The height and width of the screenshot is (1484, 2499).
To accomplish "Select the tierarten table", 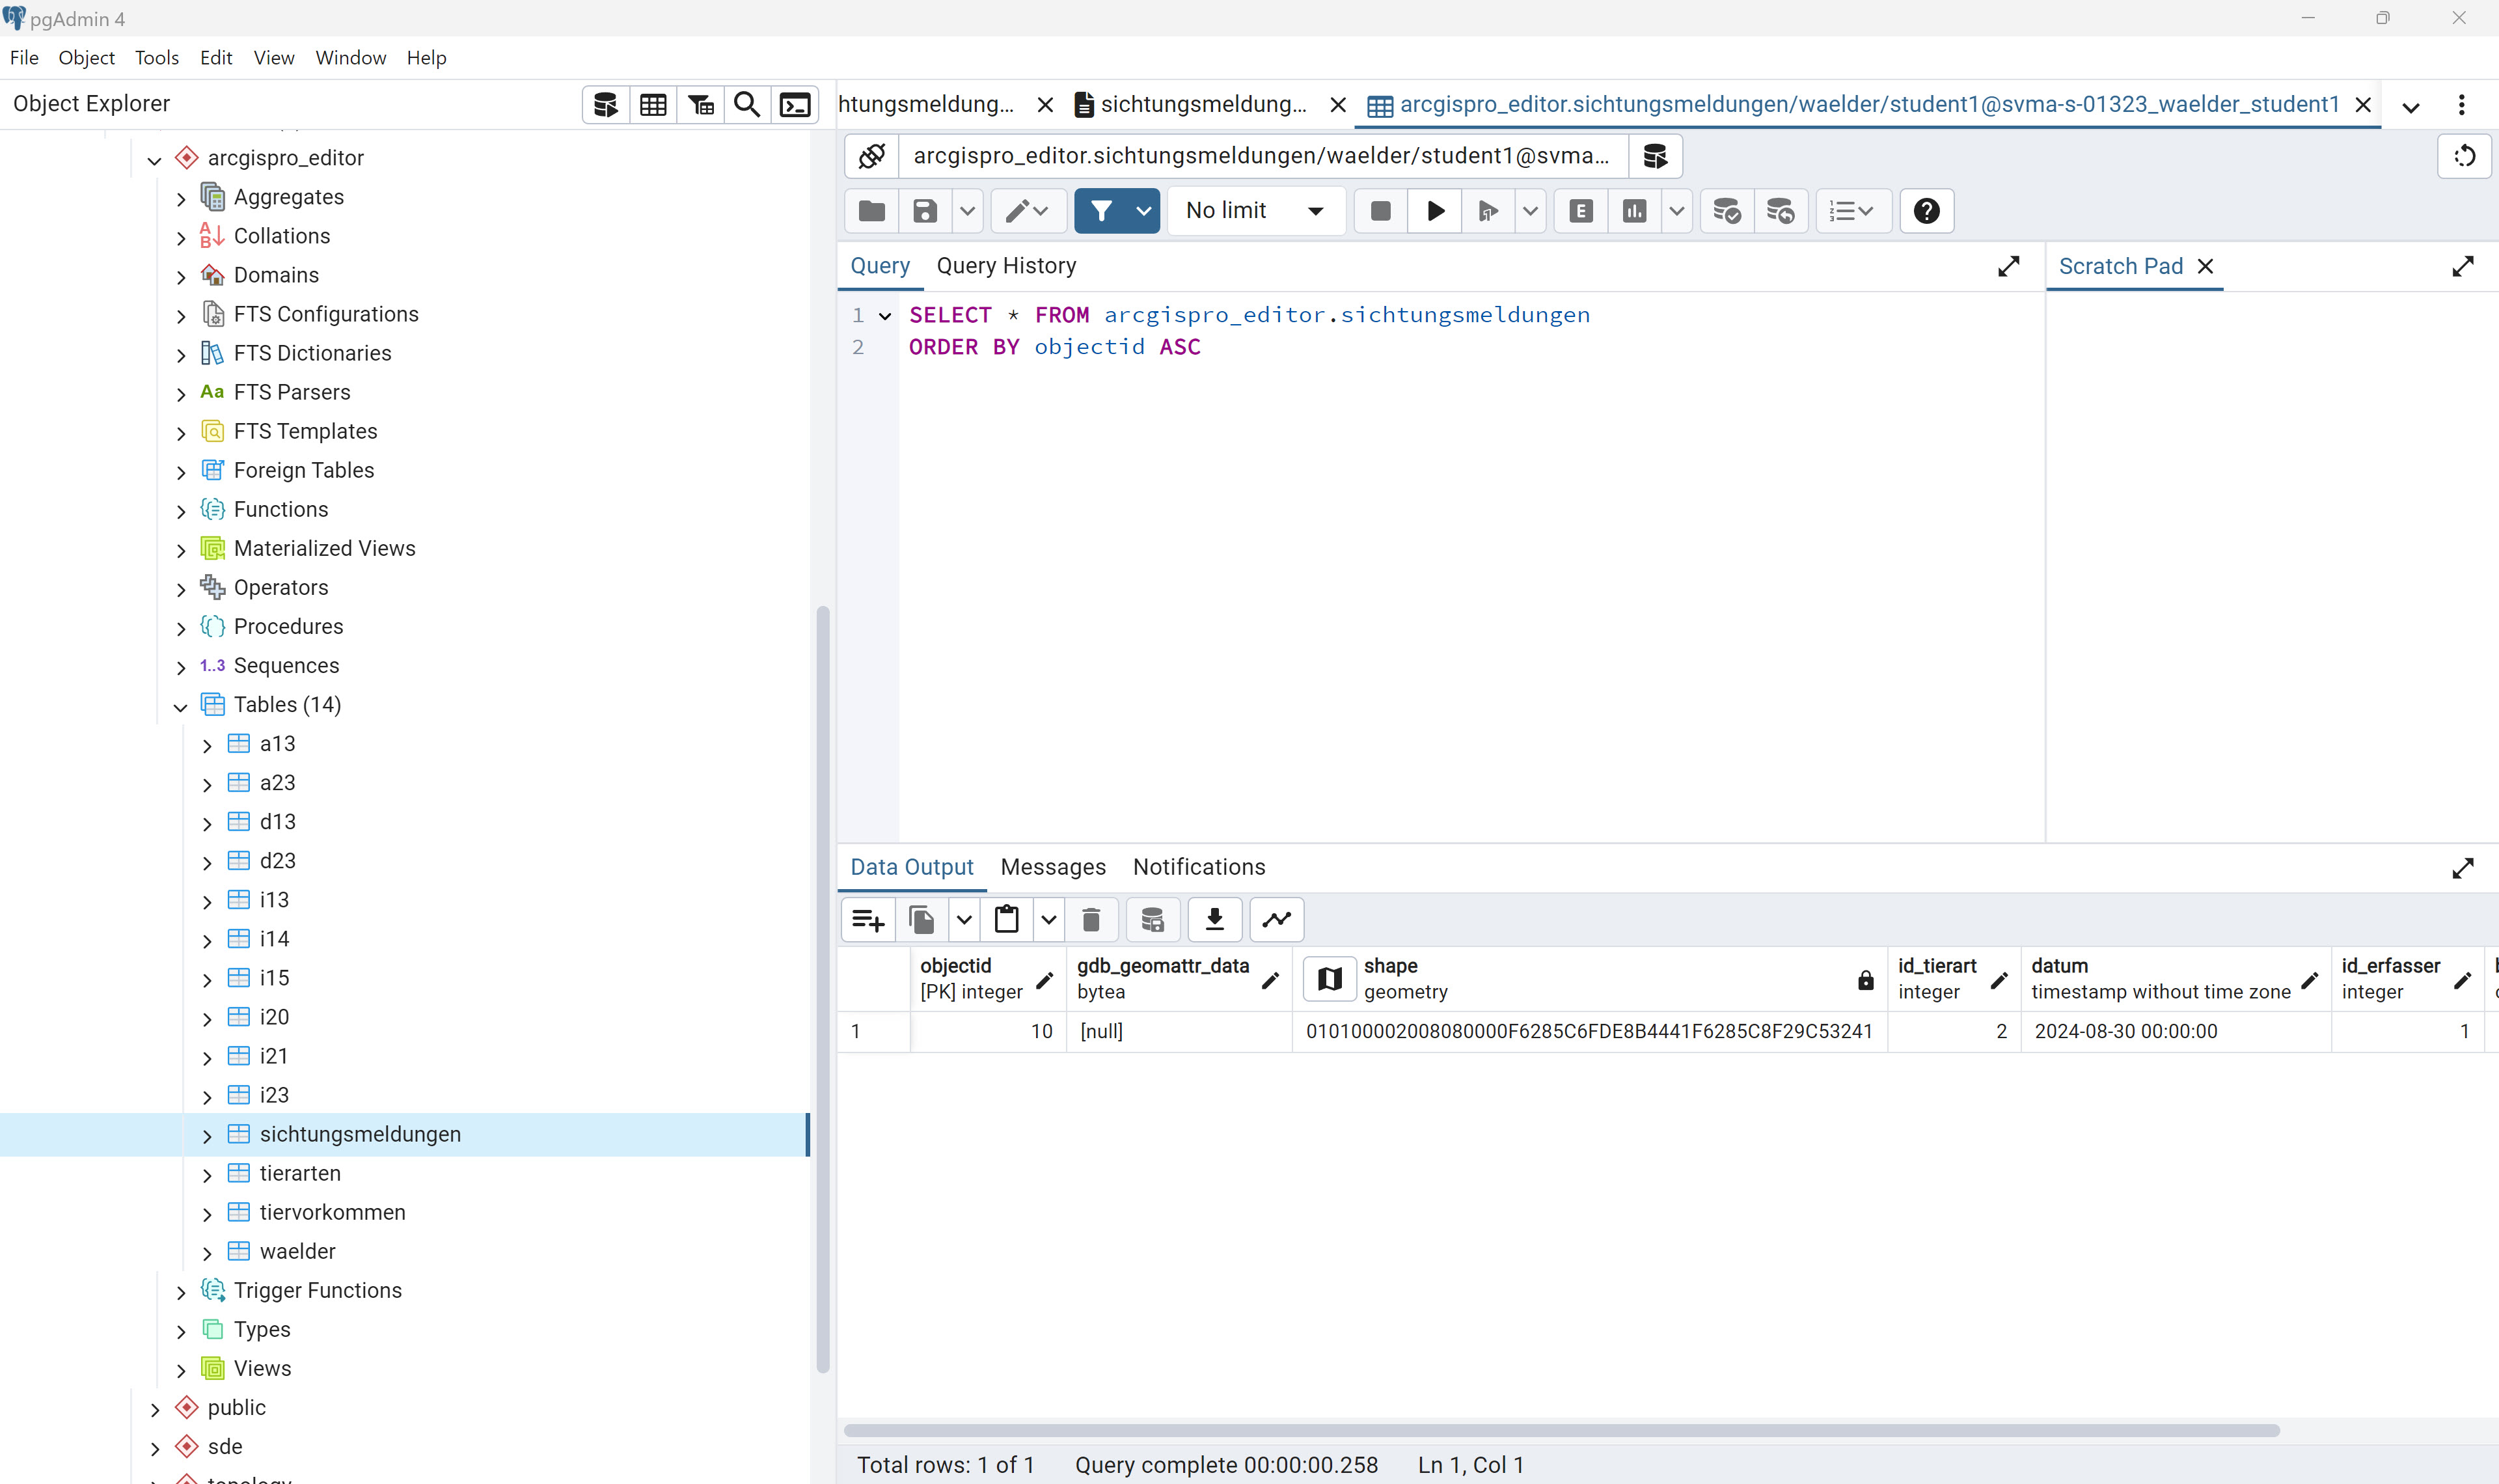I will tap(300, 1173).
